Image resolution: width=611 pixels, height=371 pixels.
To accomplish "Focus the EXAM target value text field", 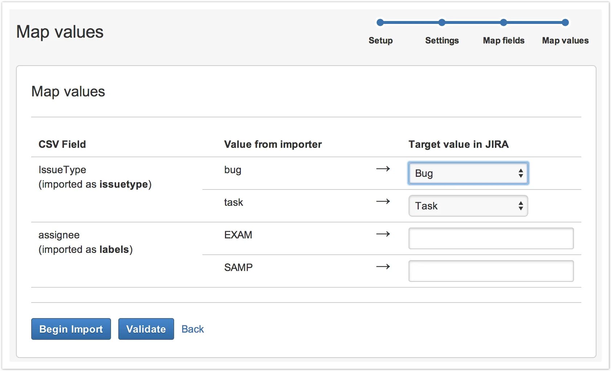I will coord(491,238).
